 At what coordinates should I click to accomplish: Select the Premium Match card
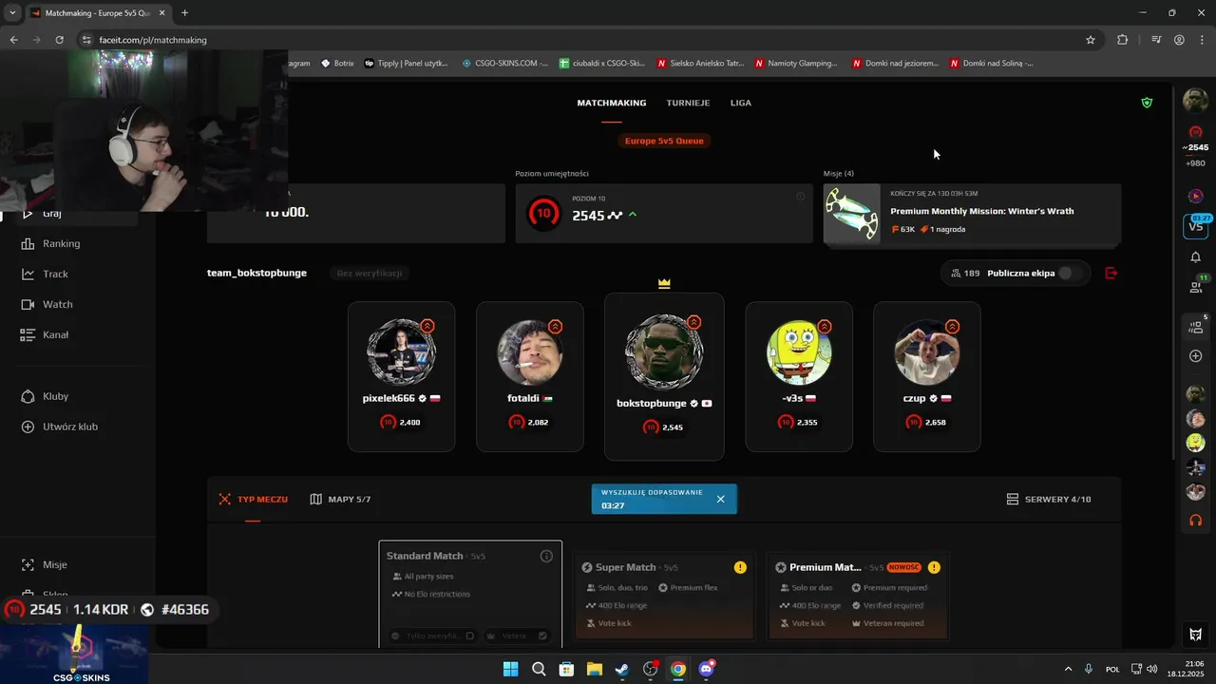pos(858,596)
